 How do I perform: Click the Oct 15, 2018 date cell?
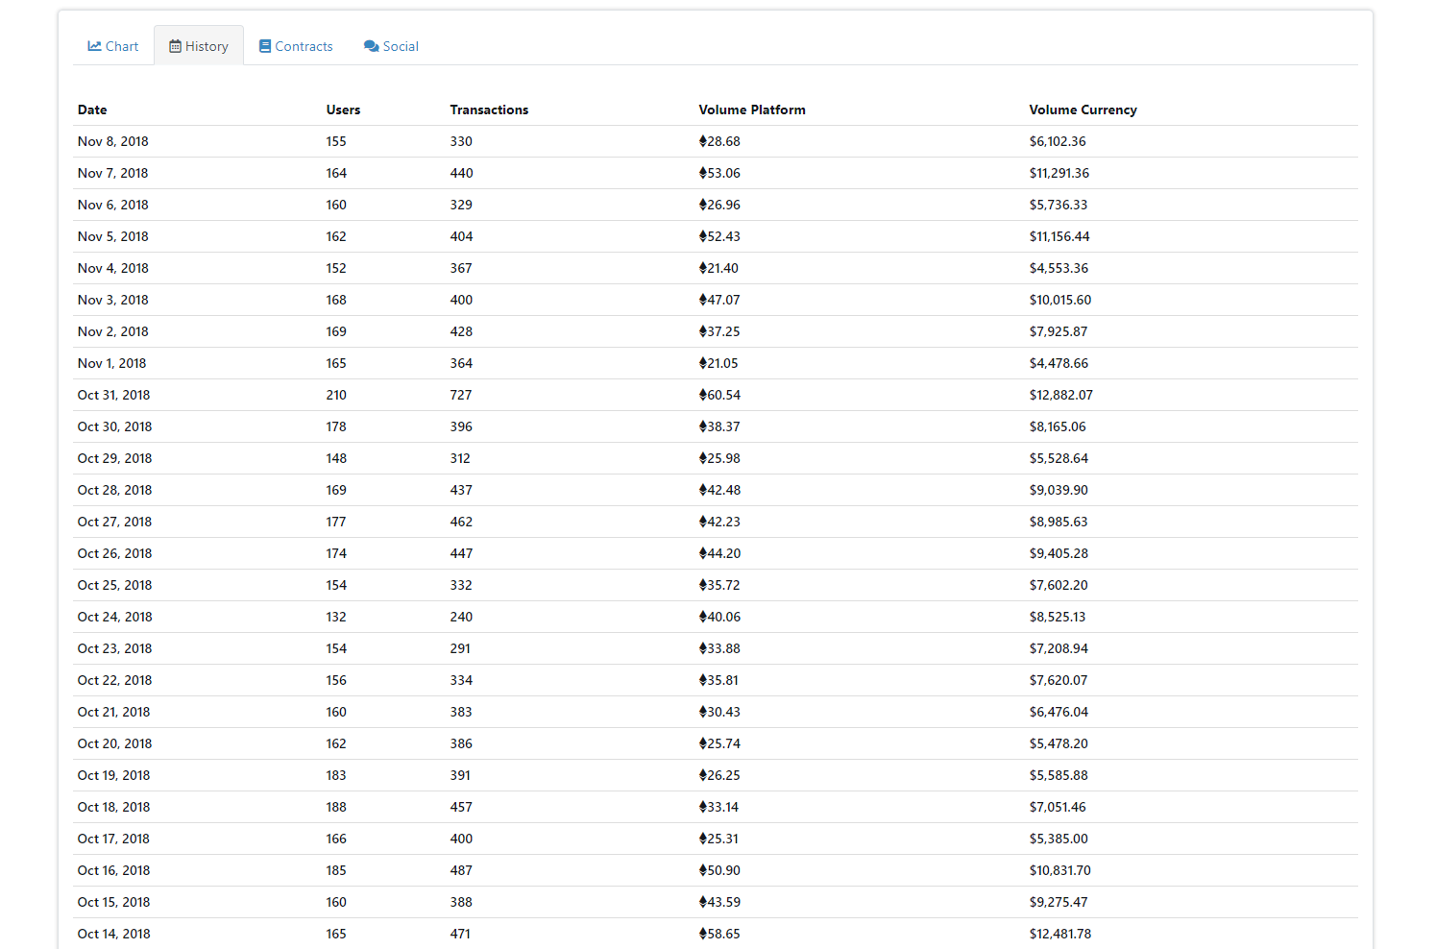click(x=114, y=902)
